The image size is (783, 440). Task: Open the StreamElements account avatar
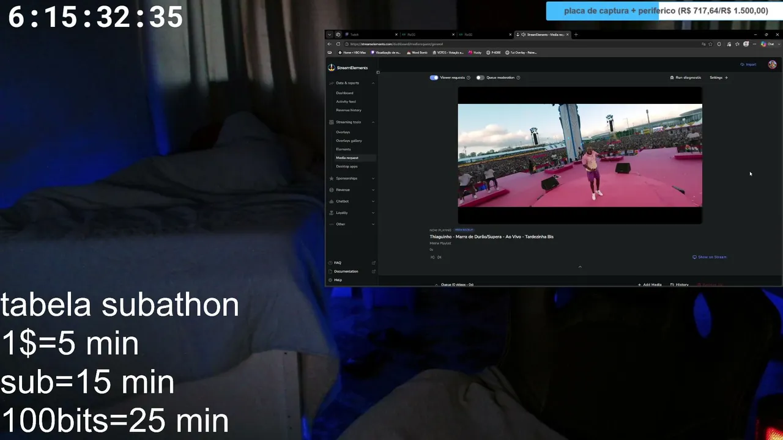(x=772, y=64)
